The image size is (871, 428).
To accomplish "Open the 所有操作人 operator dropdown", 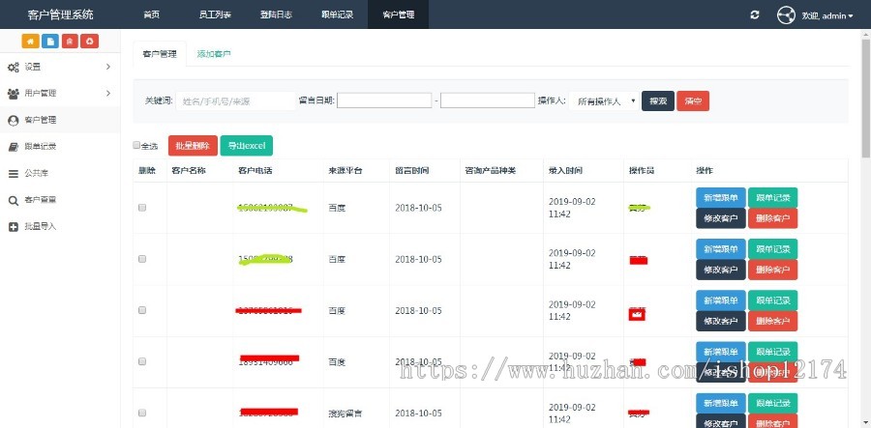I will [x=604, y=100].
